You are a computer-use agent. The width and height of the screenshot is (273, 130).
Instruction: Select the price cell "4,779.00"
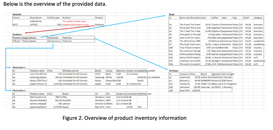click(58, 107)
